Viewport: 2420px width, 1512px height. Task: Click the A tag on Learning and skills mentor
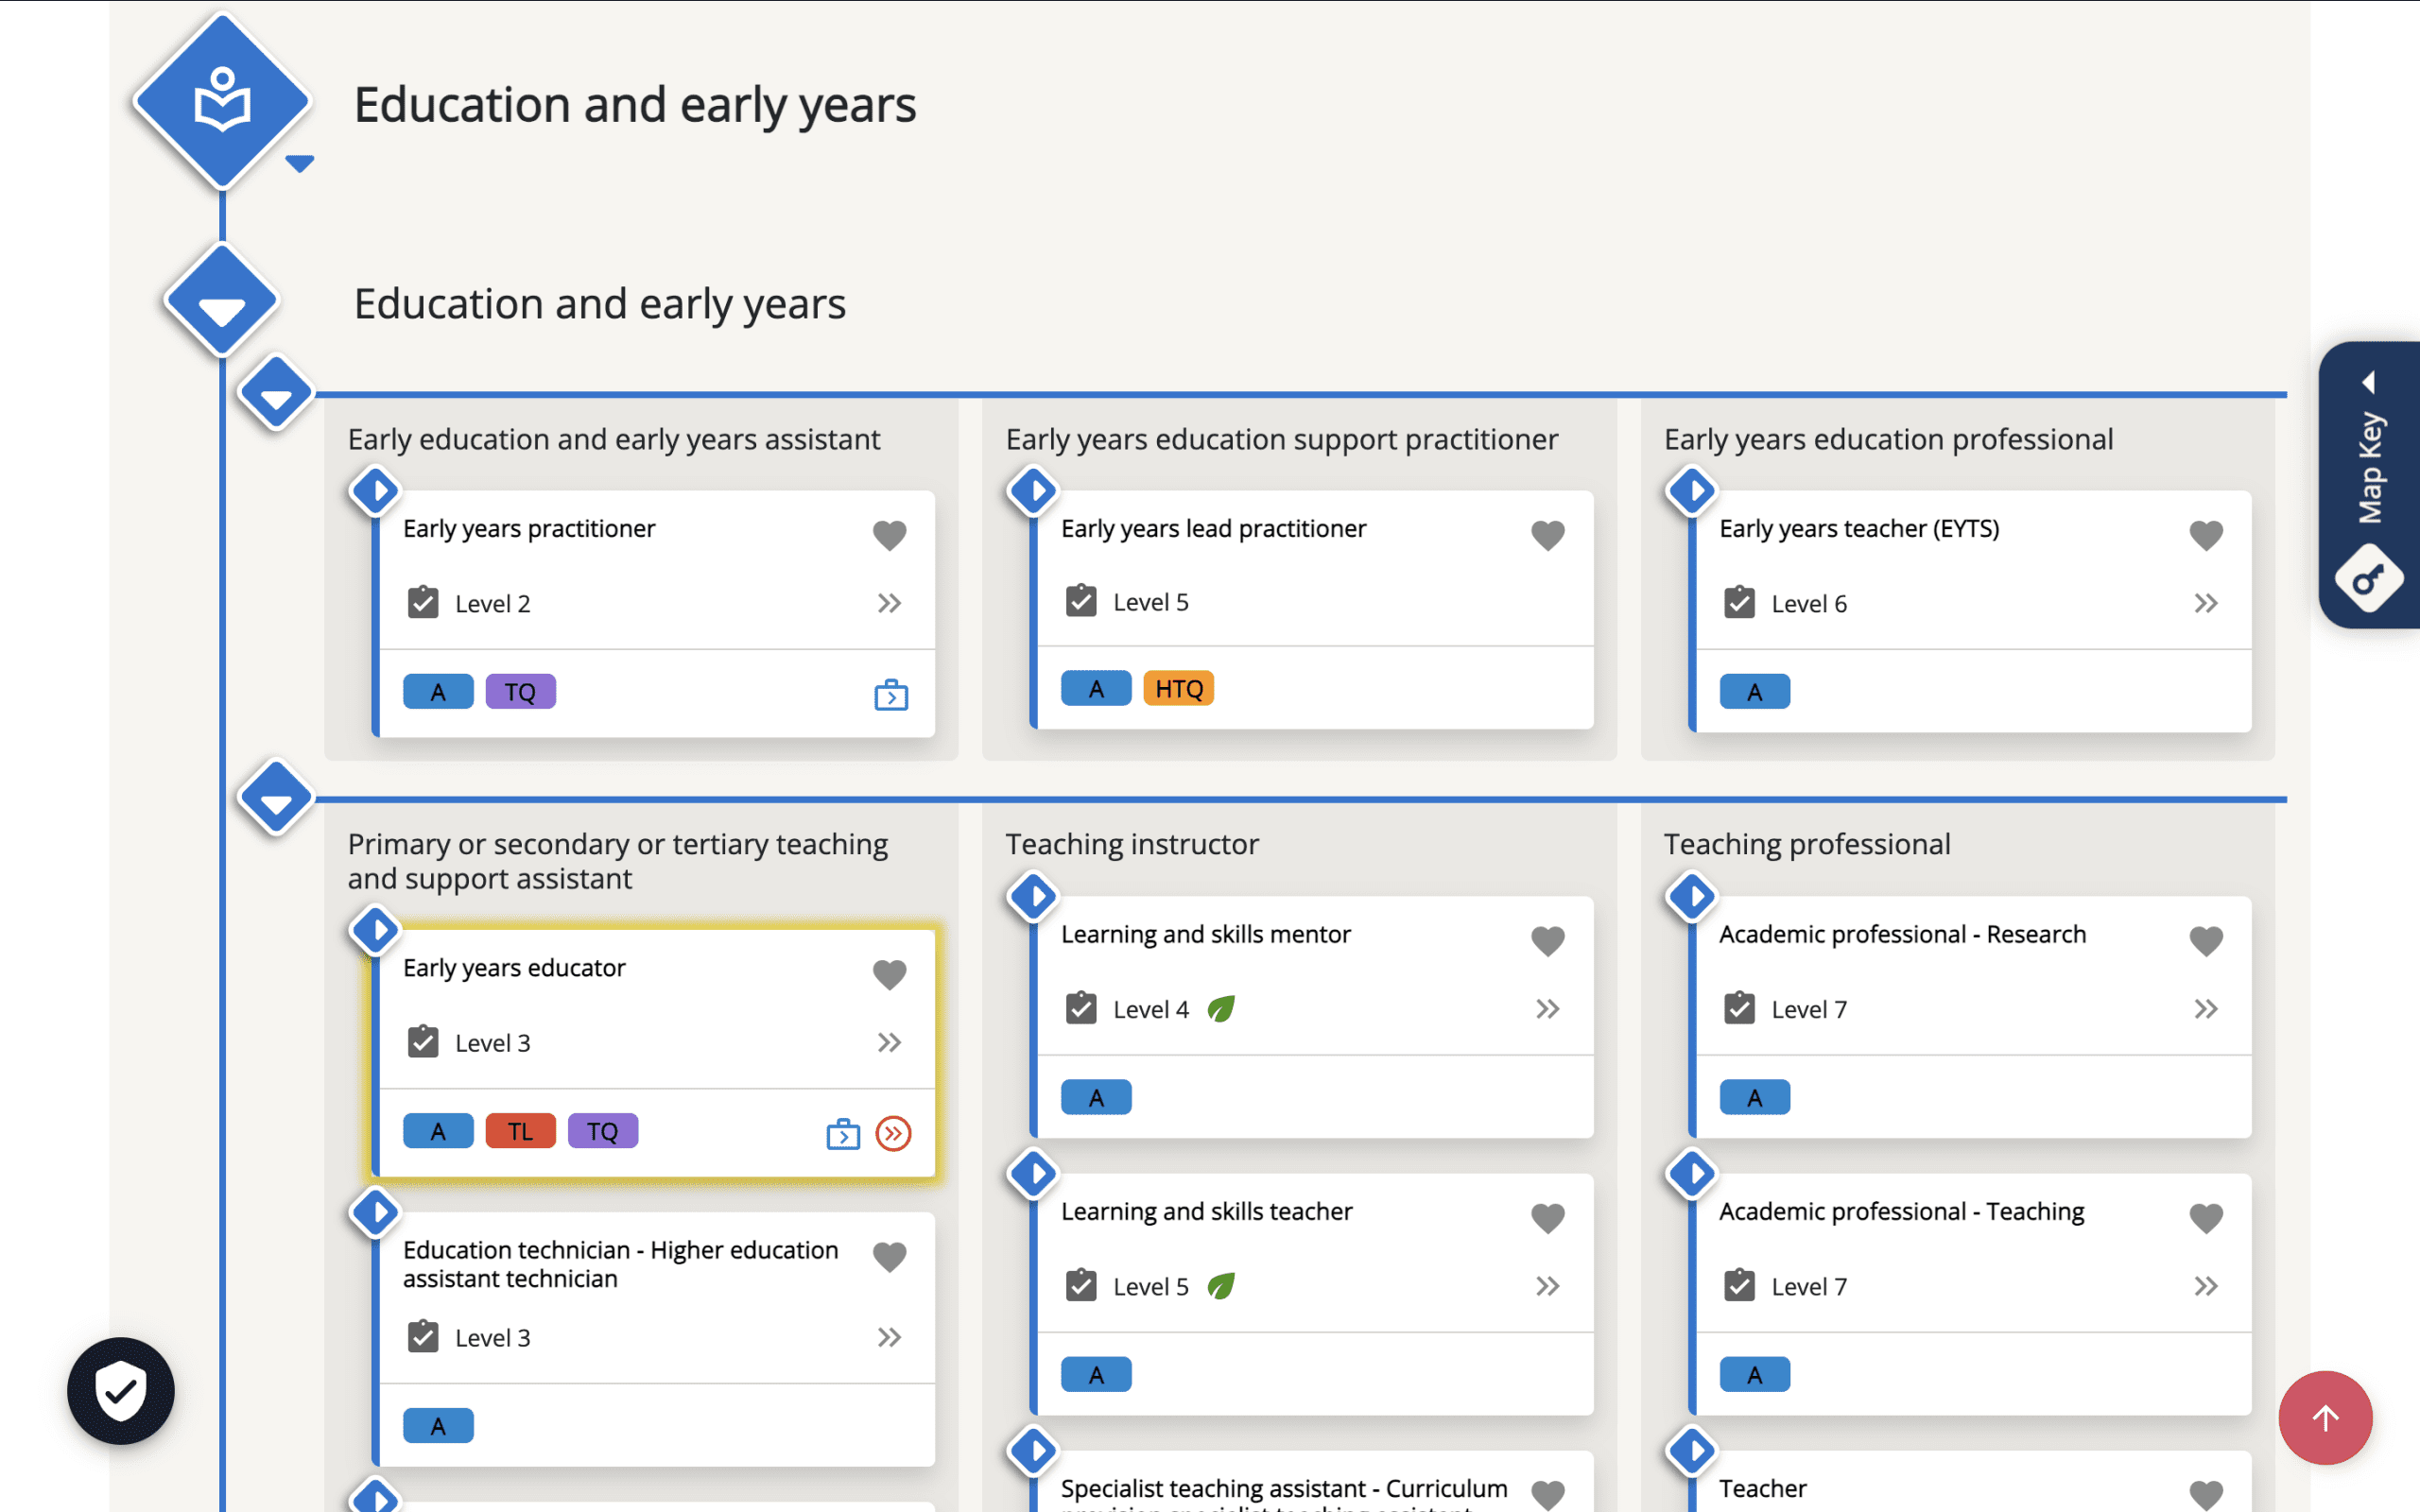(1096, 1097)
